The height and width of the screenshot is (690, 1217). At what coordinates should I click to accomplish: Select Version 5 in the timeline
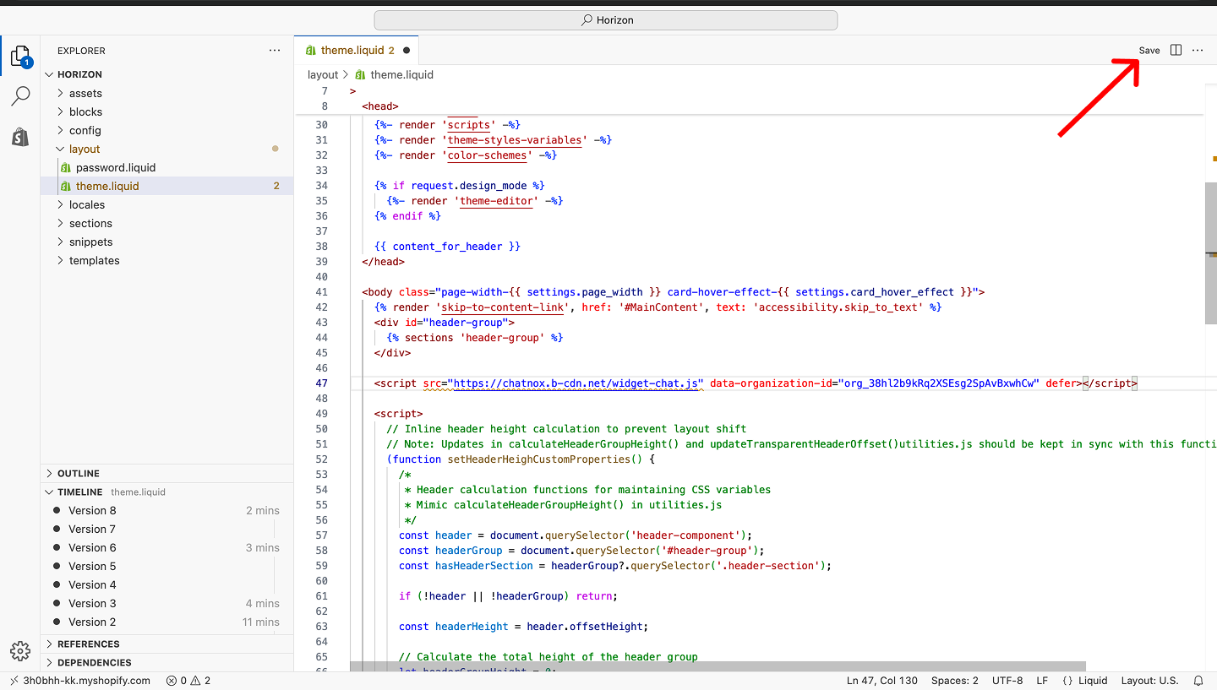tap(167, 567)
